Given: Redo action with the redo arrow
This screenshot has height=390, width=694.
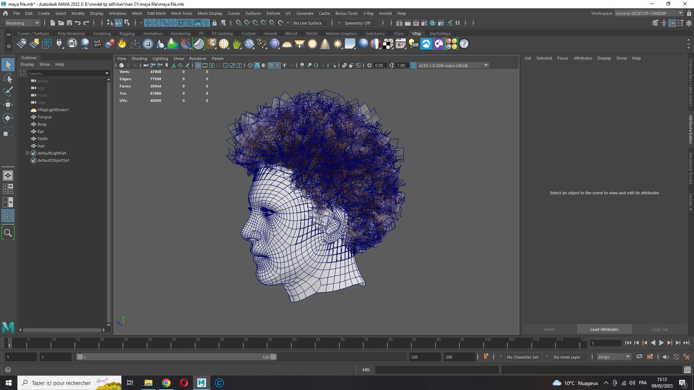Looking at the screenshot, I should (x=86, y=23).
